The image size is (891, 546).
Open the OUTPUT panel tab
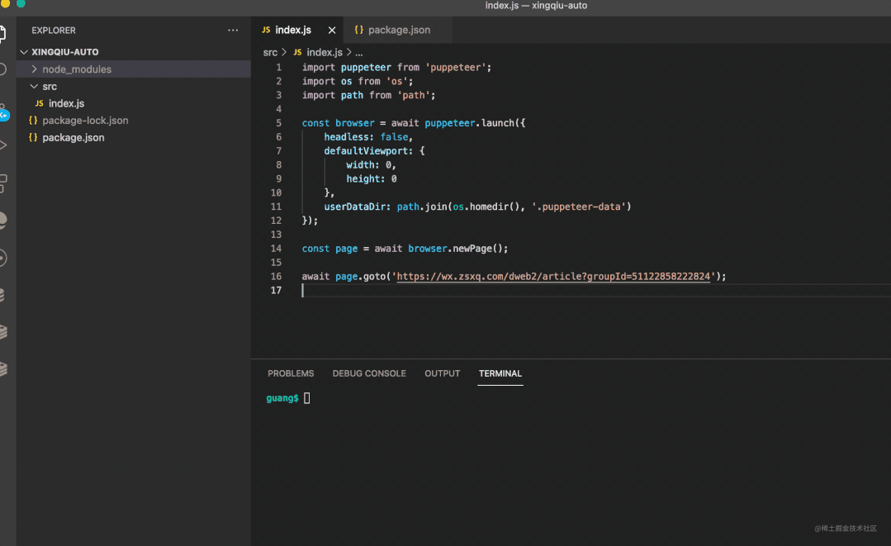pyautogui.click(x=442, y=373)
